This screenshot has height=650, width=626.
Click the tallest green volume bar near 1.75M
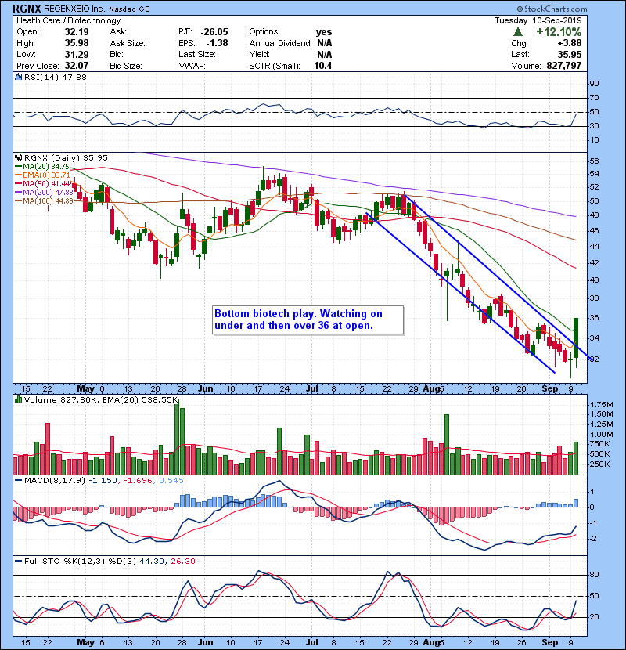pyautogui.click(x=177, y=438)
